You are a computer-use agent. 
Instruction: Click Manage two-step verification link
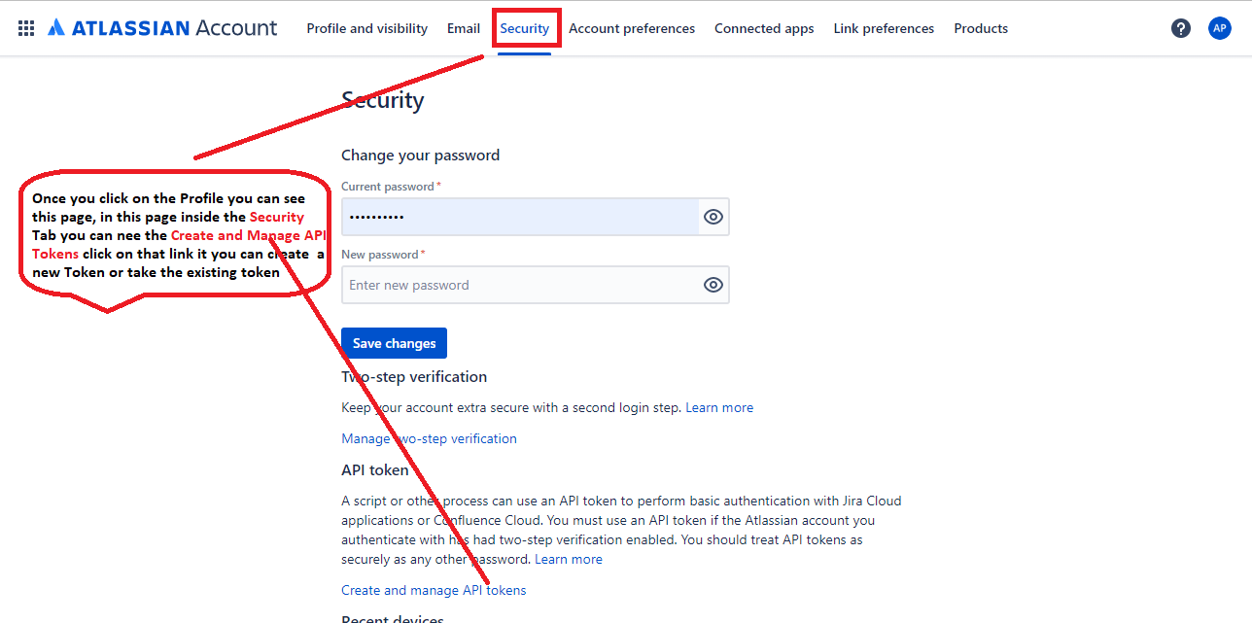click(x=429, y=438)
